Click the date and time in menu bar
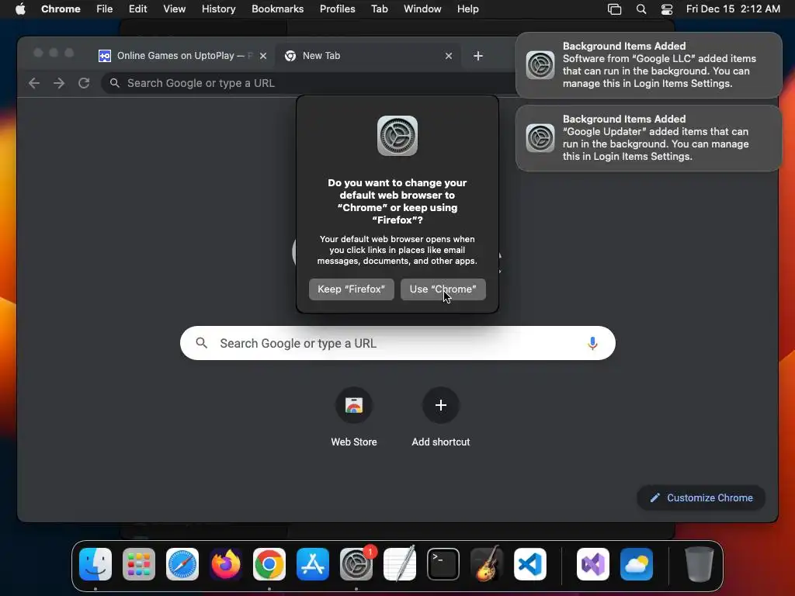The image size is (795, 596). [x=733, y=9]
